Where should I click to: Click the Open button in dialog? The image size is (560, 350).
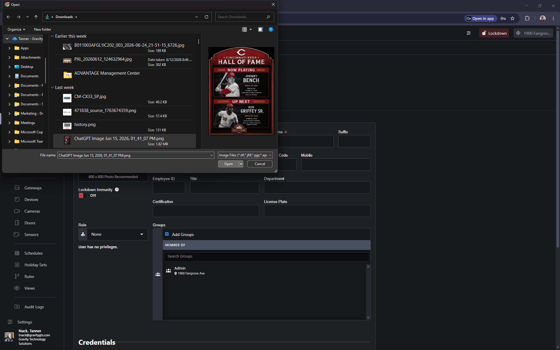pyautogui.click(x=228, y=164)
